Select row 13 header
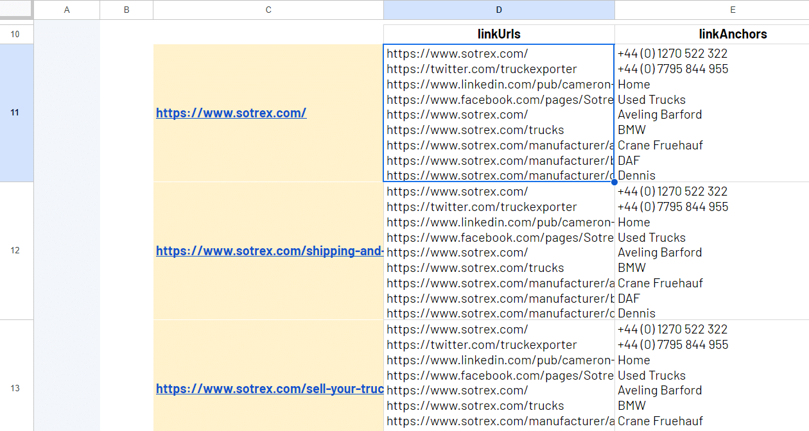Image resolution: width=809 pixels, height=431 pixels. pyautogui.click(x=16, y=388)
